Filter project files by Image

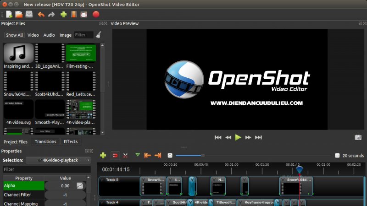click(x=65, y=35)
